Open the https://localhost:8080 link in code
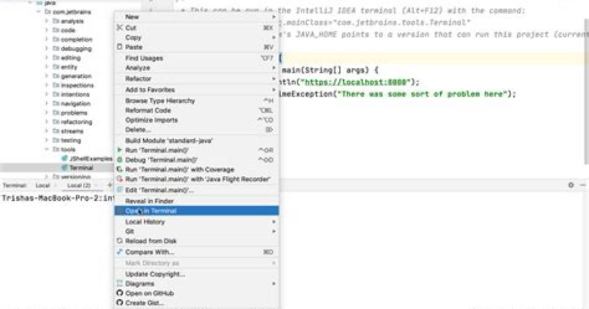The image size is (589, 309). coord(356,82)
